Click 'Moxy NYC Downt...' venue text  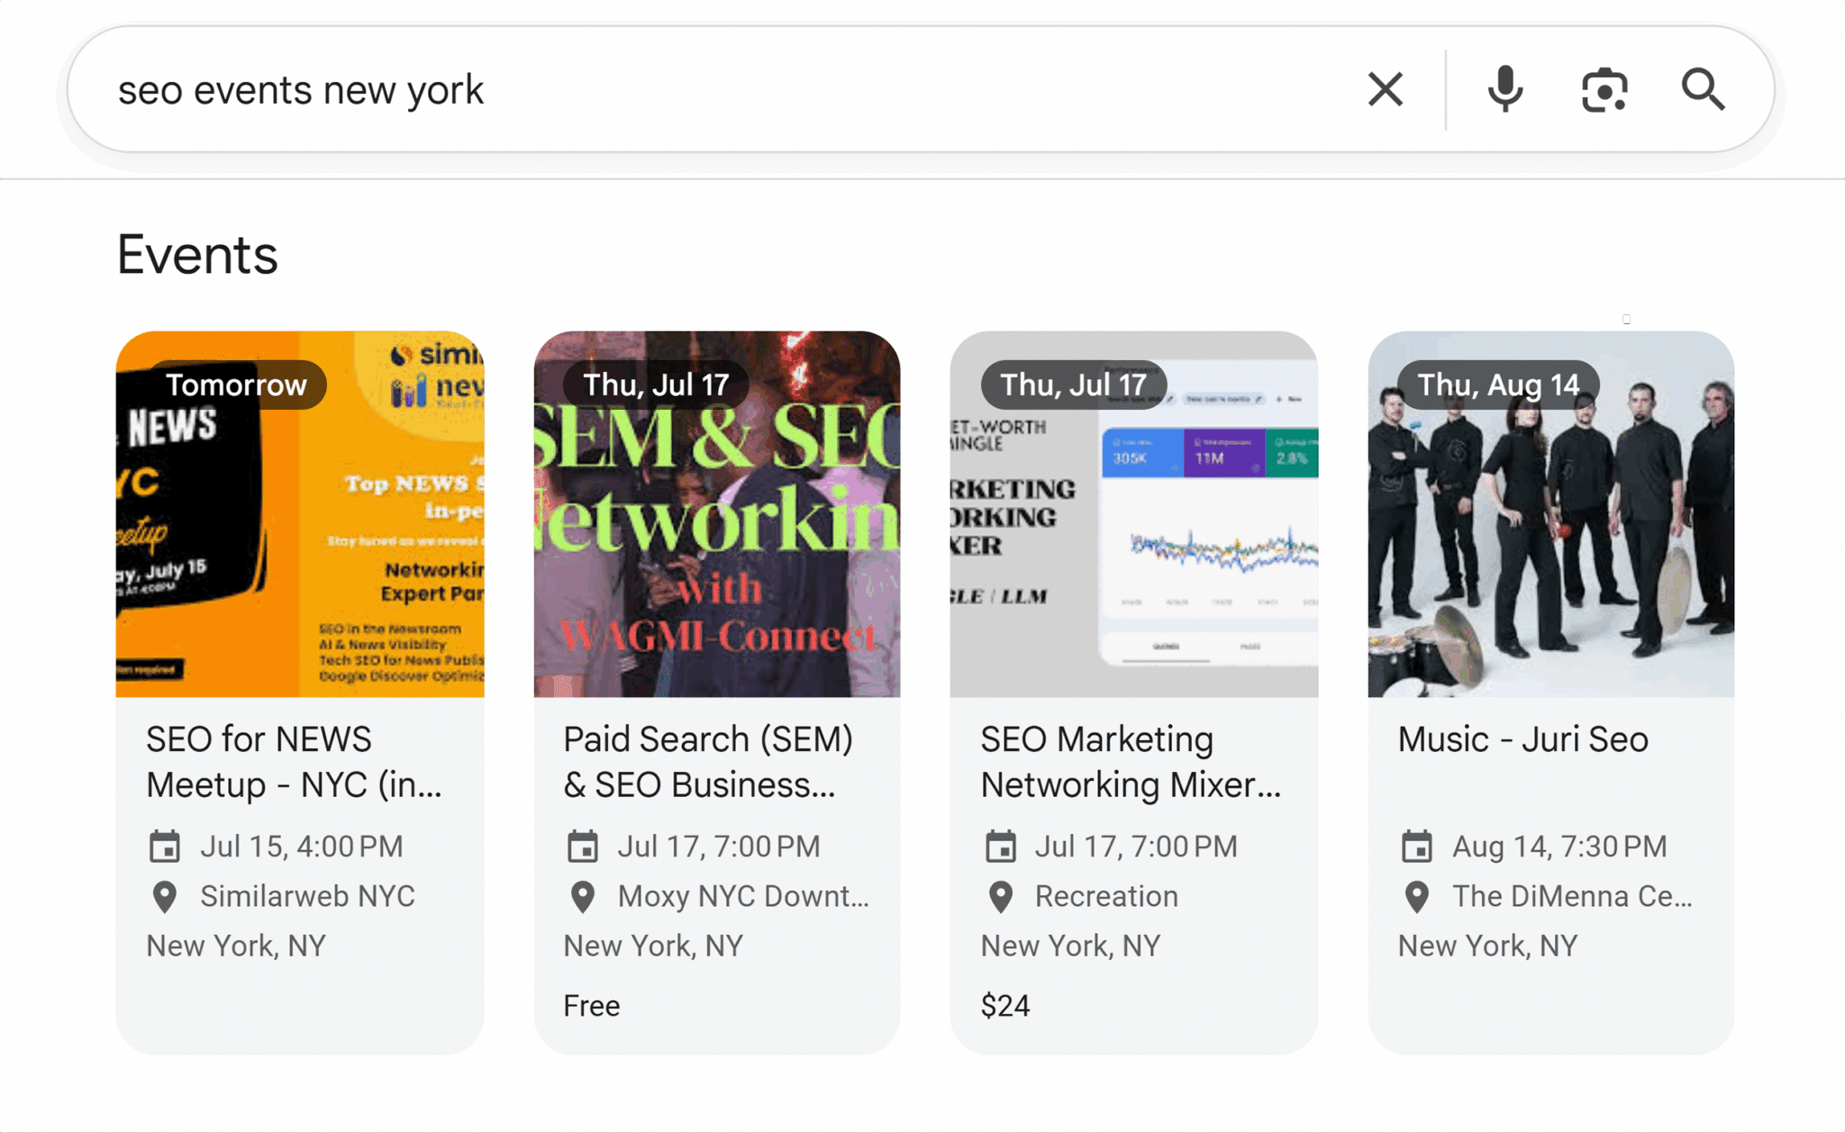coord(743,896)
